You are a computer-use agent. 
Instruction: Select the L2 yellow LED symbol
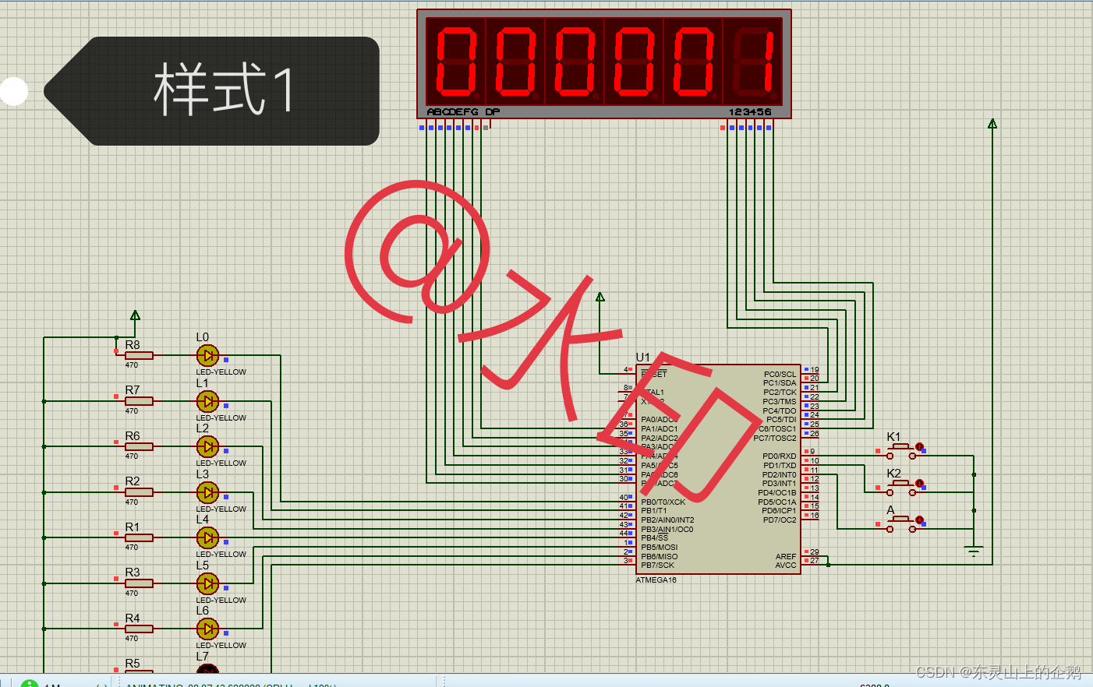point(207,446)
